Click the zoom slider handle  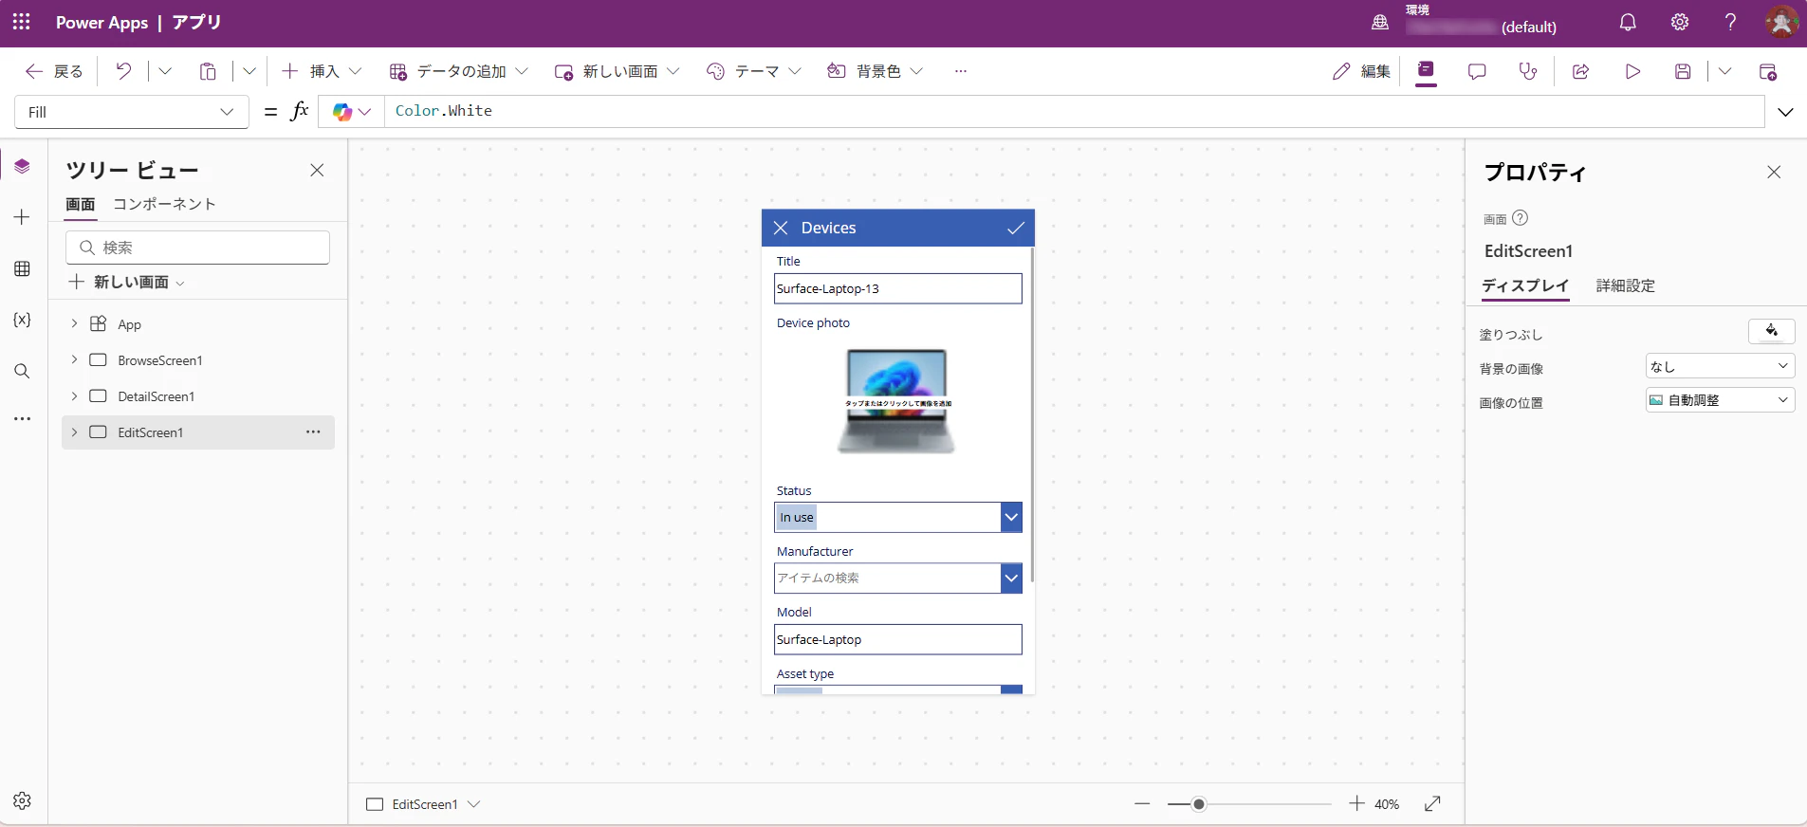point(1199,804)
